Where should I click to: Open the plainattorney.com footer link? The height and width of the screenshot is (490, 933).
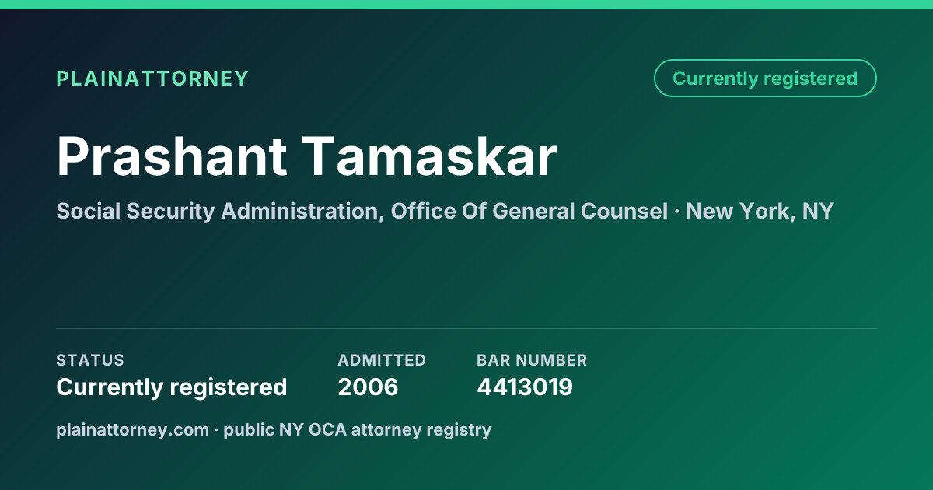pyautogui.click(x=132, y=429)
